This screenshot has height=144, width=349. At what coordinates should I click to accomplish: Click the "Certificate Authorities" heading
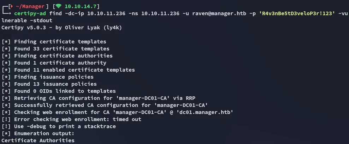pyautogui.click(x=38, y=140)
